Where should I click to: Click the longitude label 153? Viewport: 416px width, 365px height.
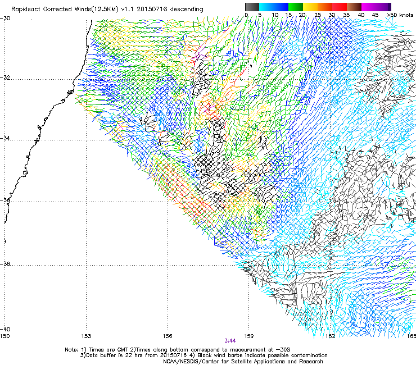tap(86, 336)
